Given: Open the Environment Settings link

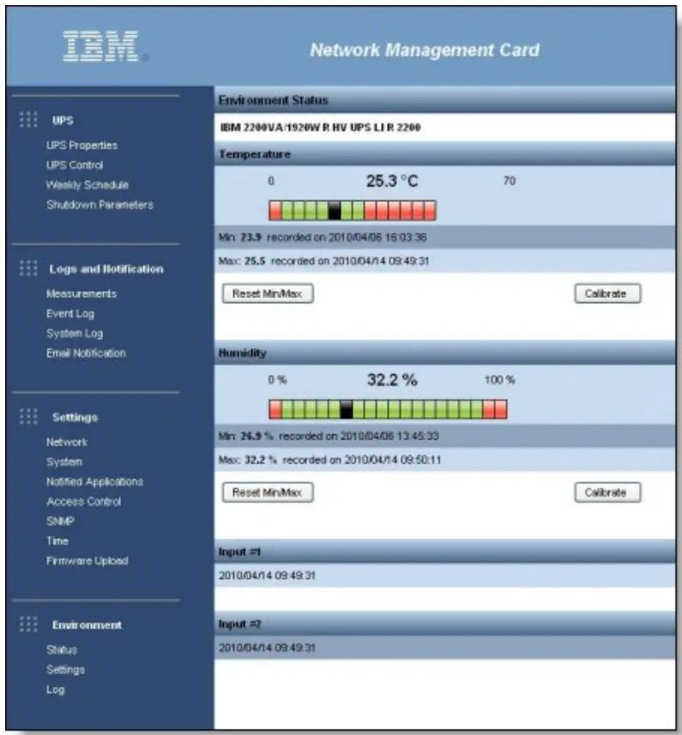Looking at the screenshot, I should tap(65, 670).
